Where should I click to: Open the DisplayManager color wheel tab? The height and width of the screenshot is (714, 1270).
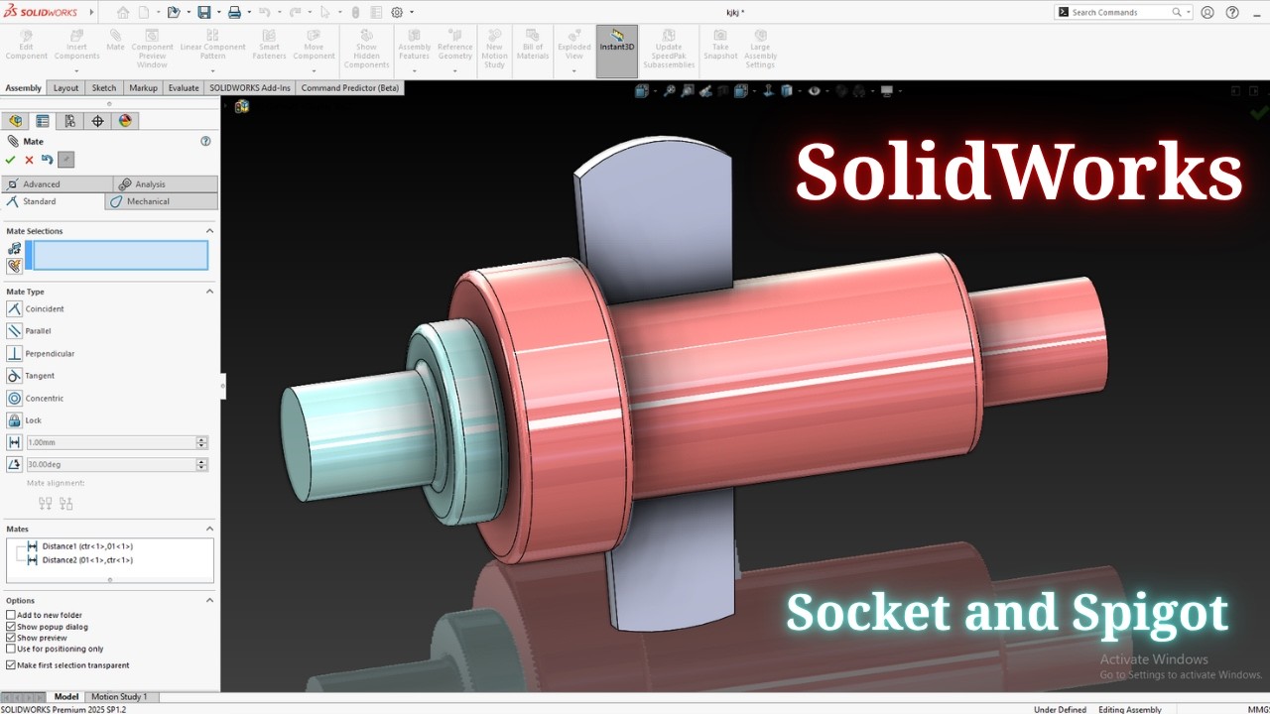click(125, 121)
